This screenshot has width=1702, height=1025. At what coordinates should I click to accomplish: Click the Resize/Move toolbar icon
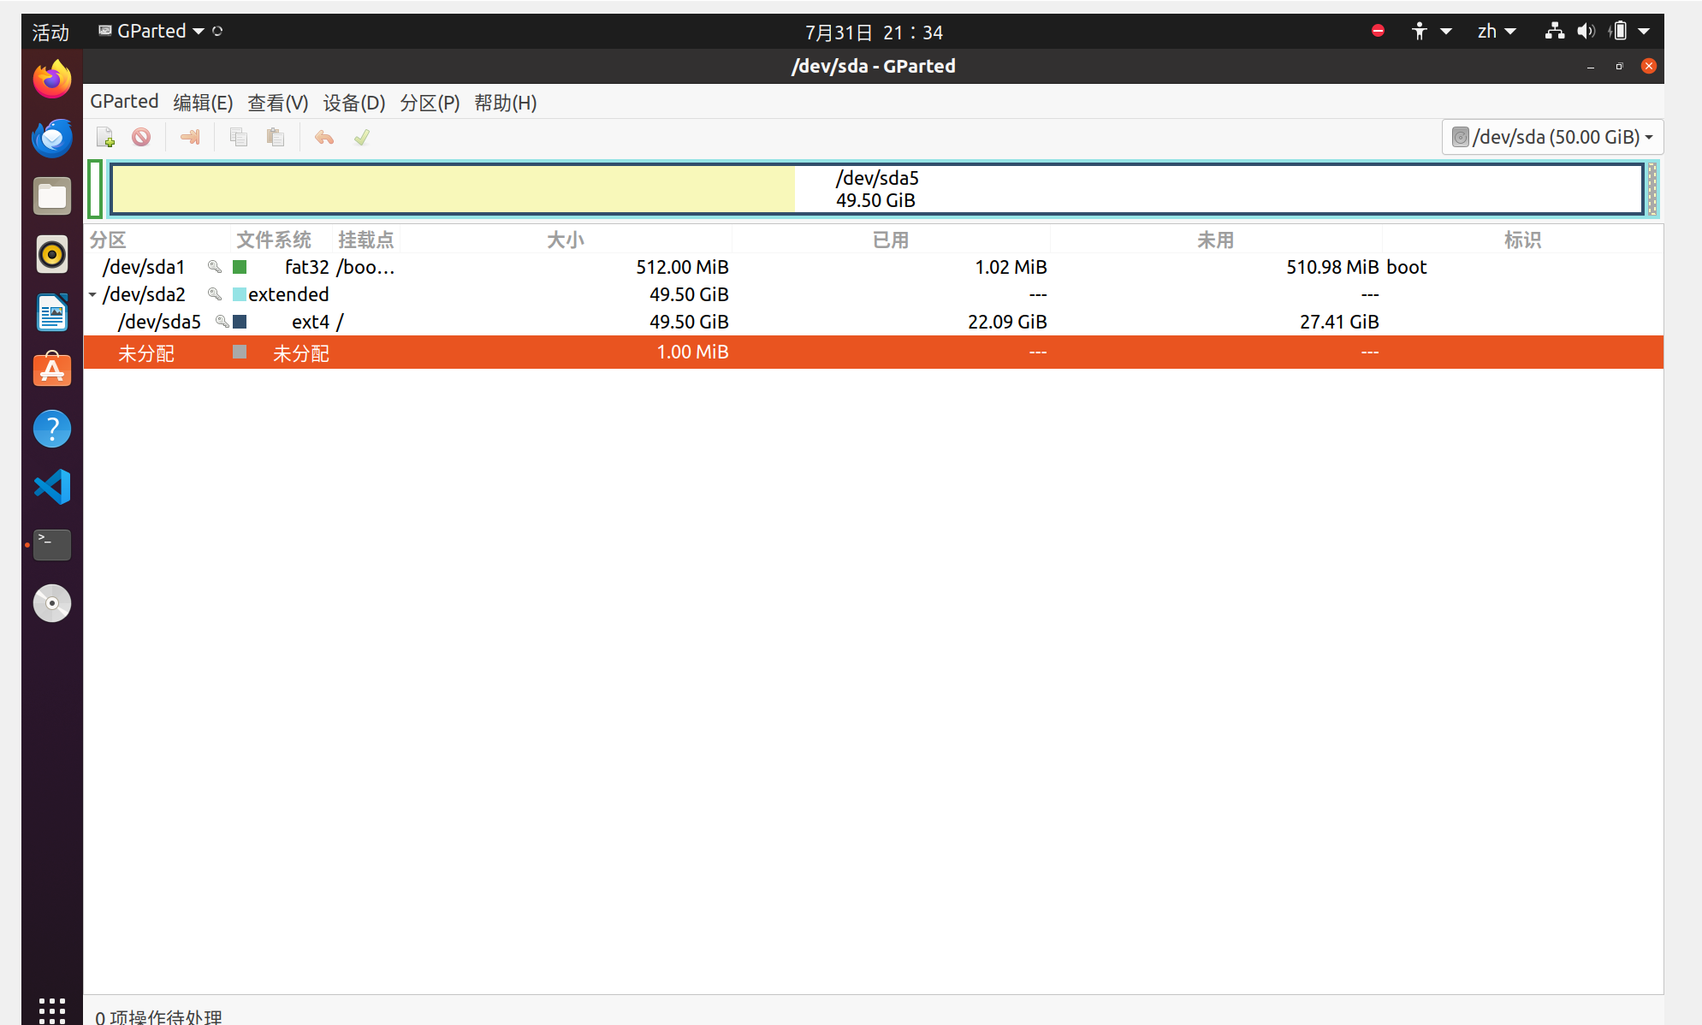(x=190, y=137)
